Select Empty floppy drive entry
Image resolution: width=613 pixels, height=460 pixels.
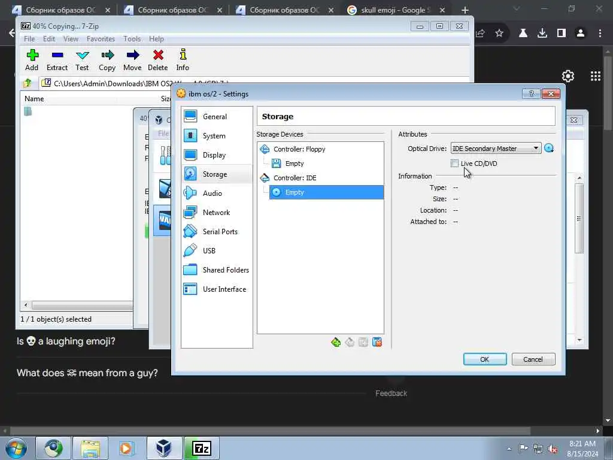295,164
